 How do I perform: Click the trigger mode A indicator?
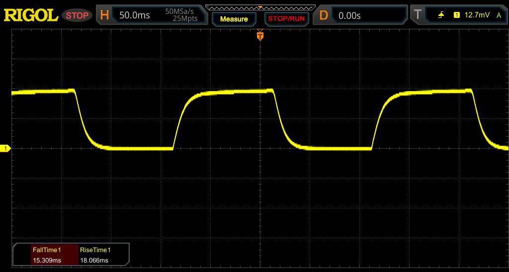498,14
